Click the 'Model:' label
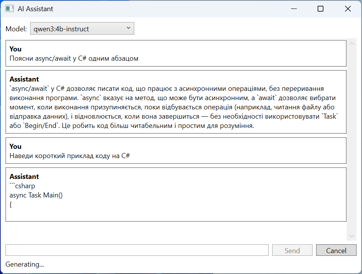362x274 pixels. point(16,29)
